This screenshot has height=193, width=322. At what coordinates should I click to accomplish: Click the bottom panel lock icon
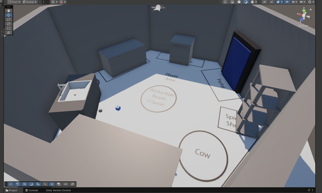point(309,190)
